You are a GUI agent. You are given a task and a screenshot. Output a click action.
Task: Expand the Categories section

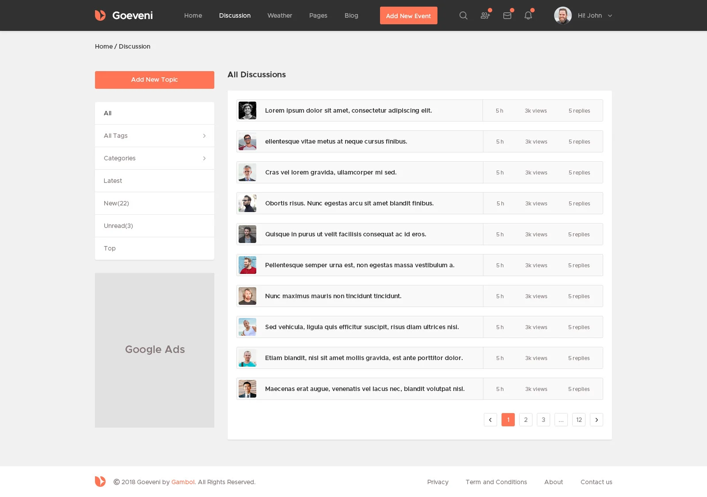click(x=154, y=158)
